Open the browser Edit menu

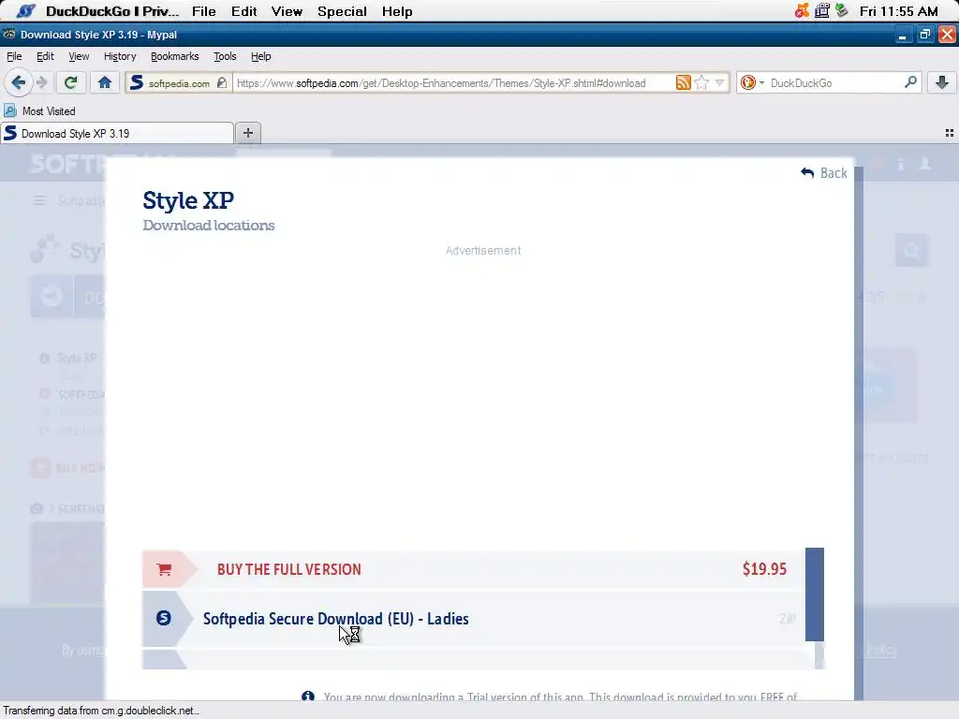[x=45, y=56]
